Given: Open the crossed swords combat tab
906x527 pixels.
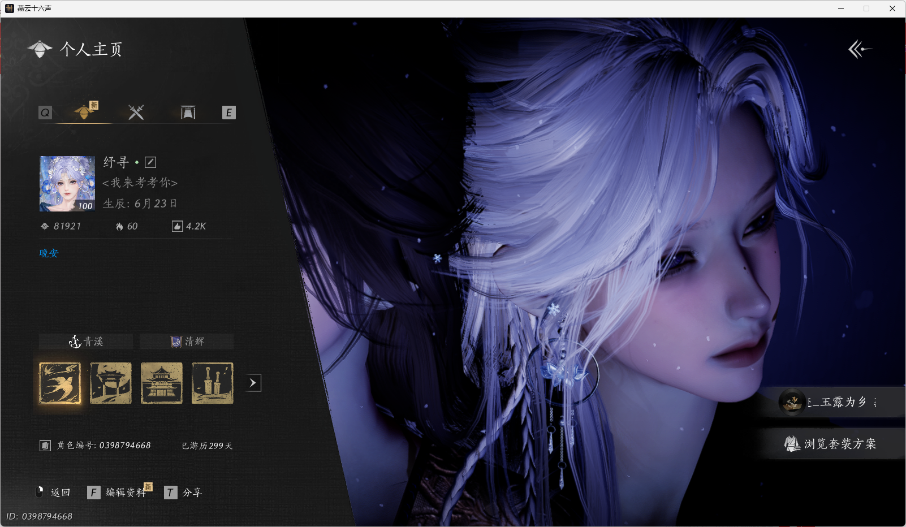Looking at the screenshot, I should [136, 113].
